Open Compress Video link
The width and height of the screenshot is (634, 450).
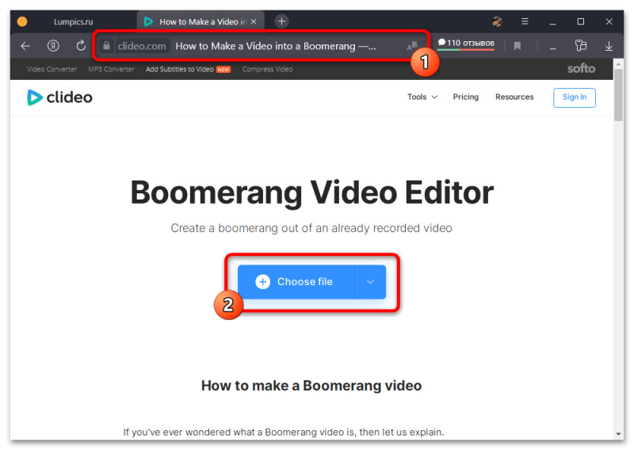click(267, 69)
